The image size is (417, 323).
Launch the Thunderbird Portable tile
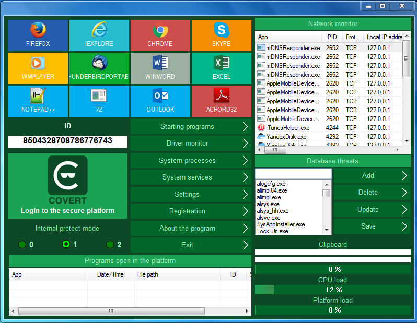tap(99, 68)
